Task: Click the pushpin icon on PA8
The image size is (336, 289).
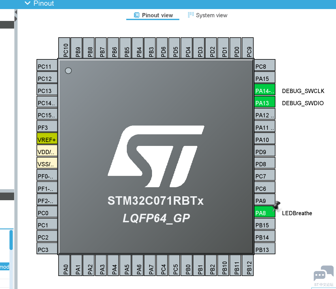Action: click(x=277, y=206)
